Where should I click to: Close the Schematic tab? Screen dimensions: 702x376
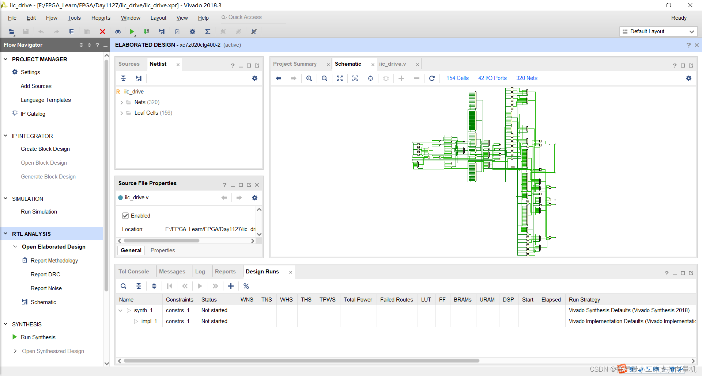[x=373, y=65]
